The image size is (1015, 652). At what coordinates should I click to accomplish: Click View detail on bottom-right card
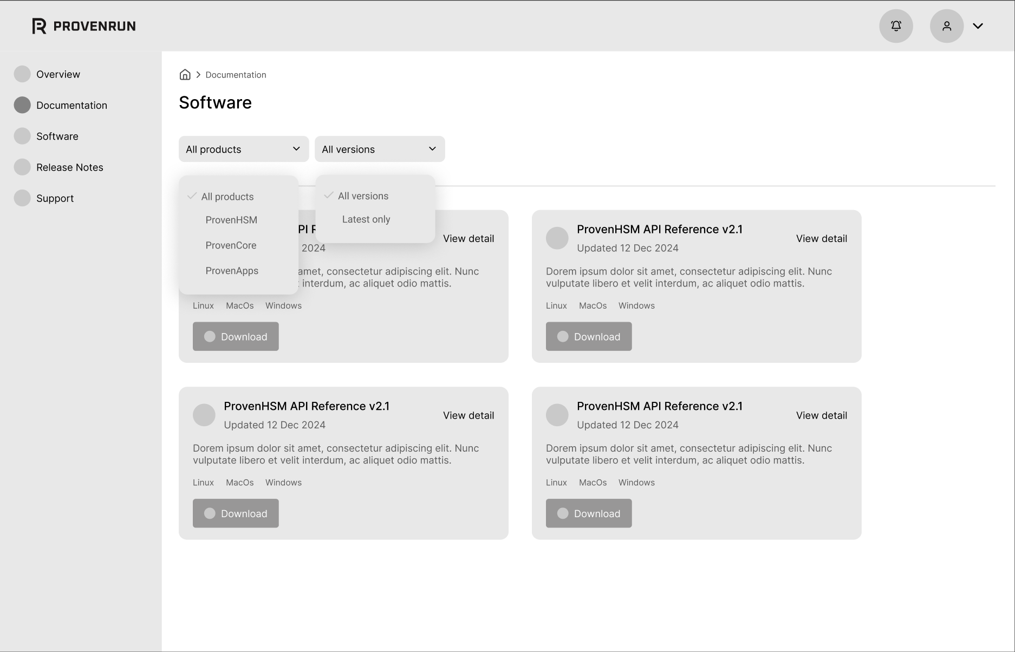(x=822, y=415)
